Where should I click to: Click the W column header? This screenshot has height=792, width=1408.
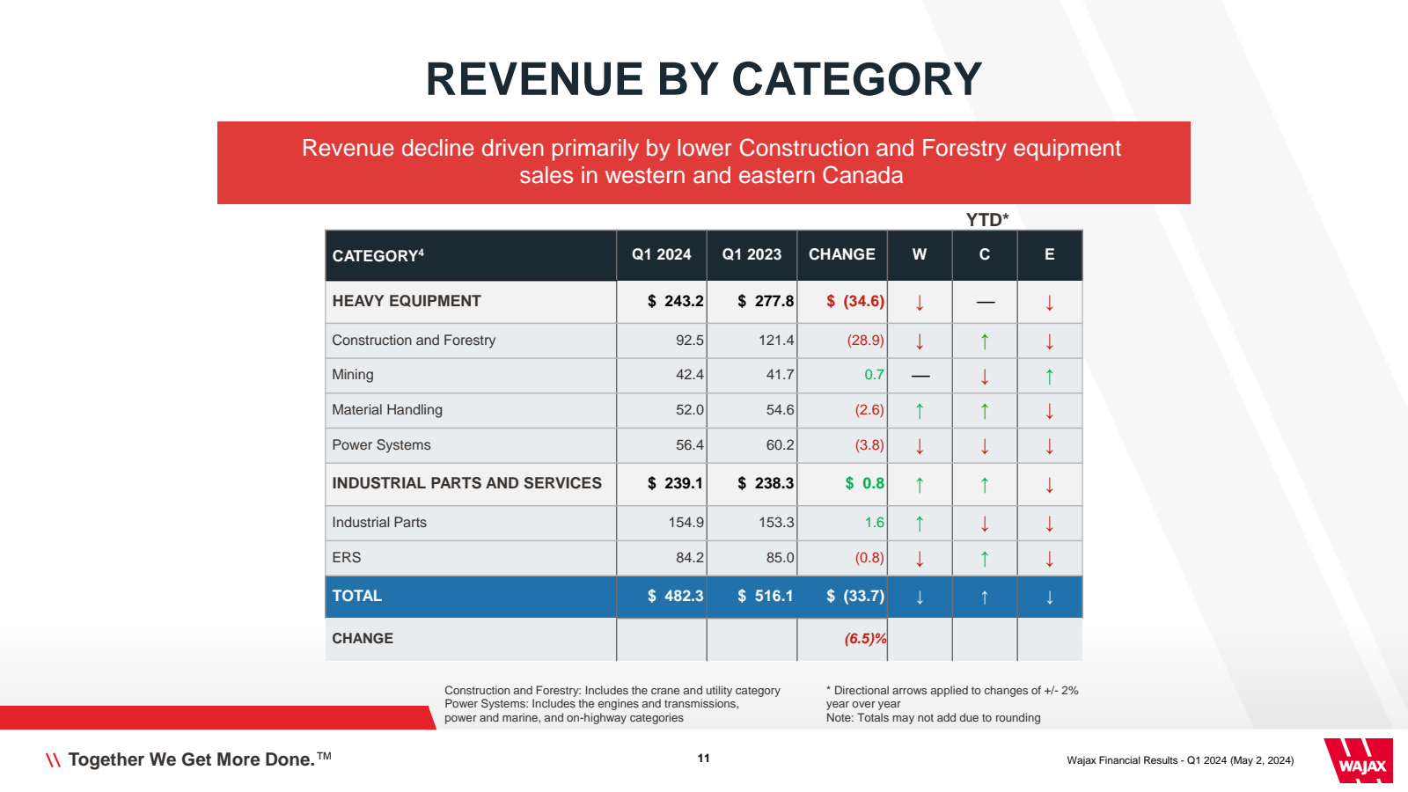[x=920, y=254]
